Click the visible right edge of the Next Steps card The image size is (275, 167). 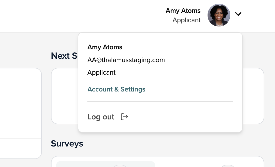253,96
